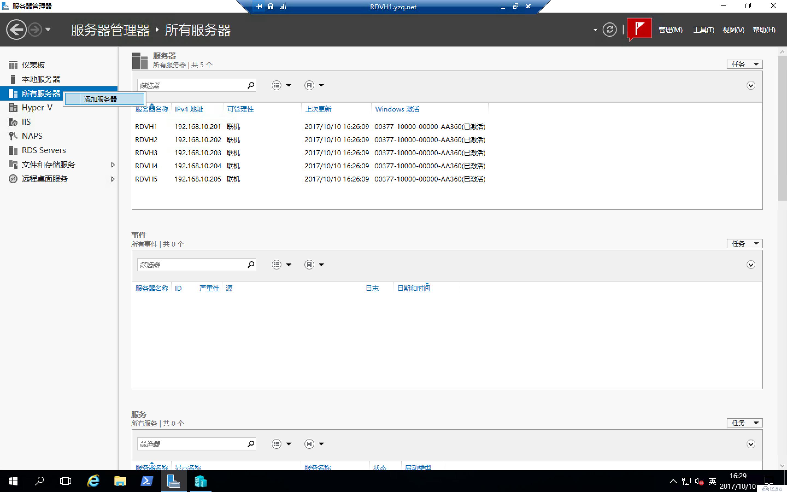Open the Action Center notification icon
The image size is (787, 492).
click(769, 481)
